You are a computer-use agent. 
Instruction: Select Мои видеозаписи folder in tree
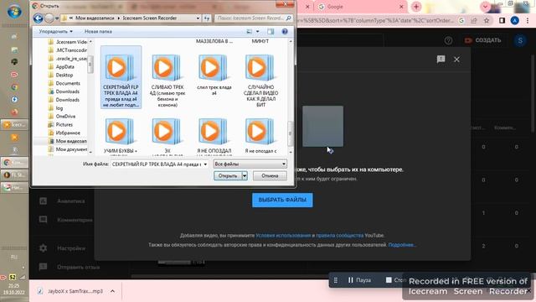pos(70,141)
